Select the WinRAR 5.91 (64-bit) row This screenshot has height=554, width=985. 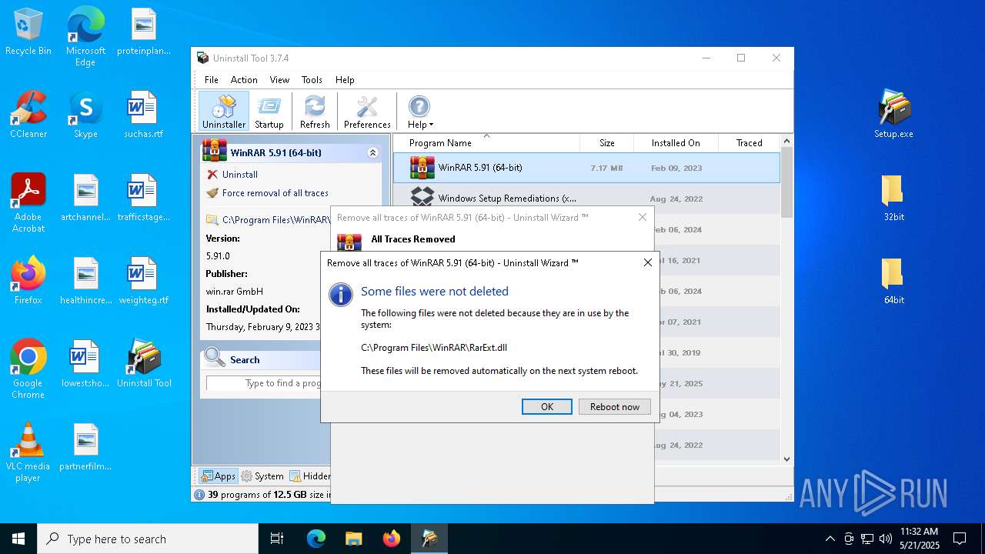586,168
